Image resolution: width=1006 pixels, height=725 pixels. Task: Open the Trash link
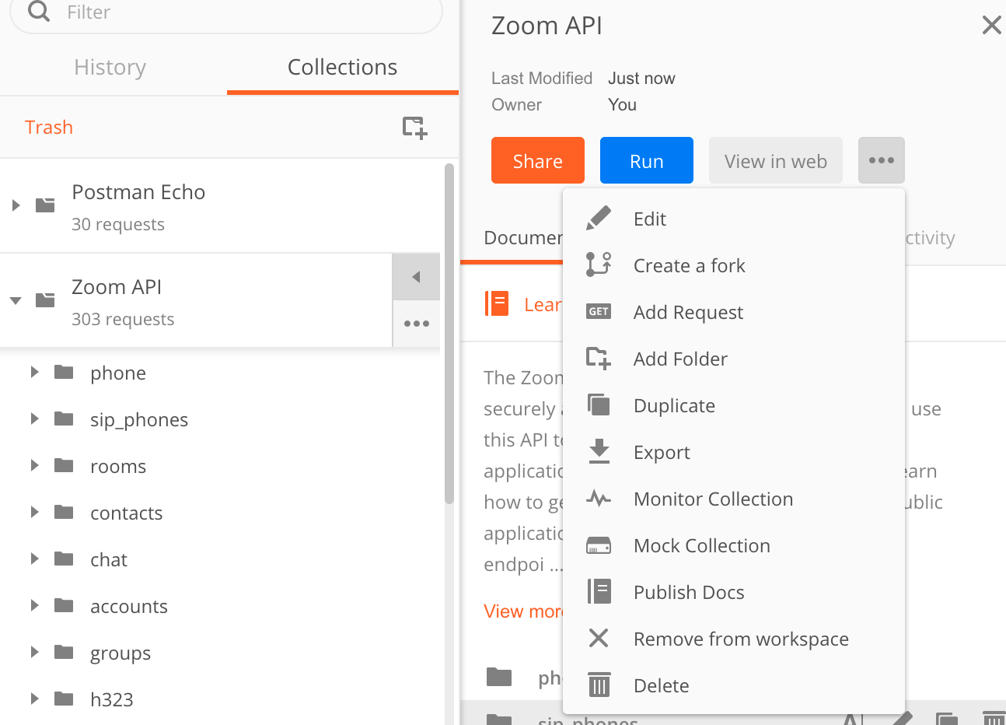click(49, 128)
